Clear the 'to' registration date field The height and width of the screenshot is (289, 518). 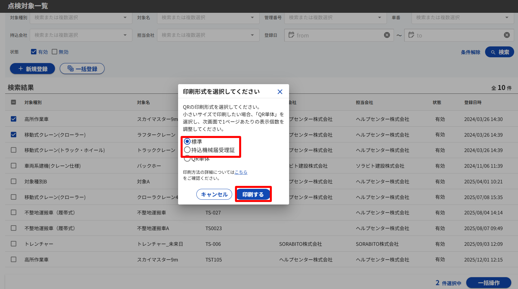(x=507, y=35)
